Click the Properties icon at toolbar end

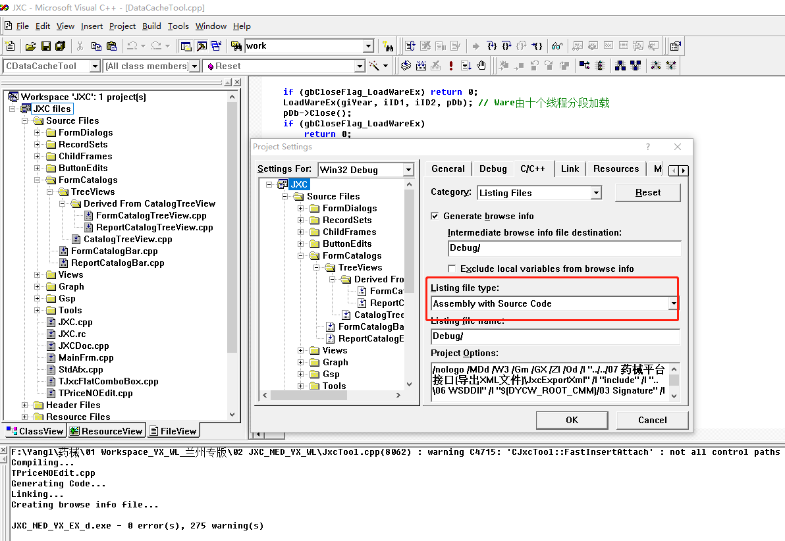point(676,46)
